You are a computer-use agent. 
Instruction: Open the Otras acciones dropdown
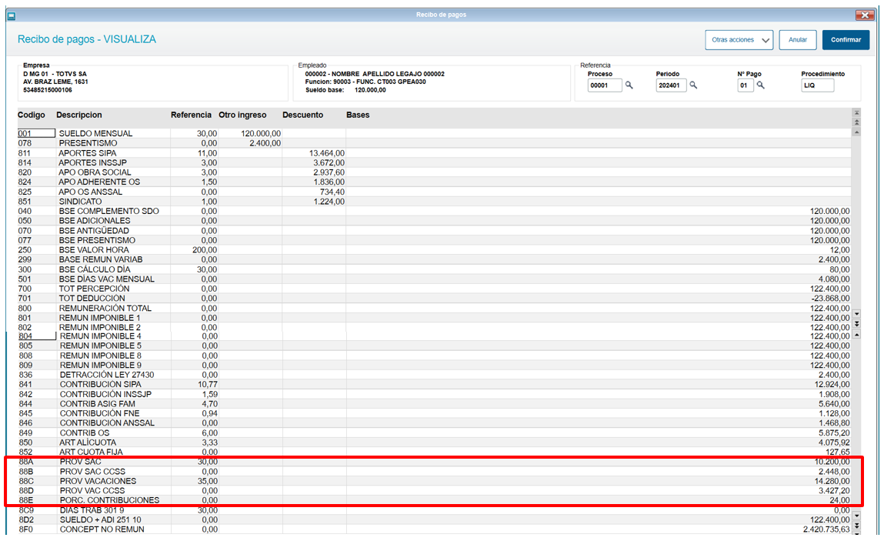[x=739, y=40]
